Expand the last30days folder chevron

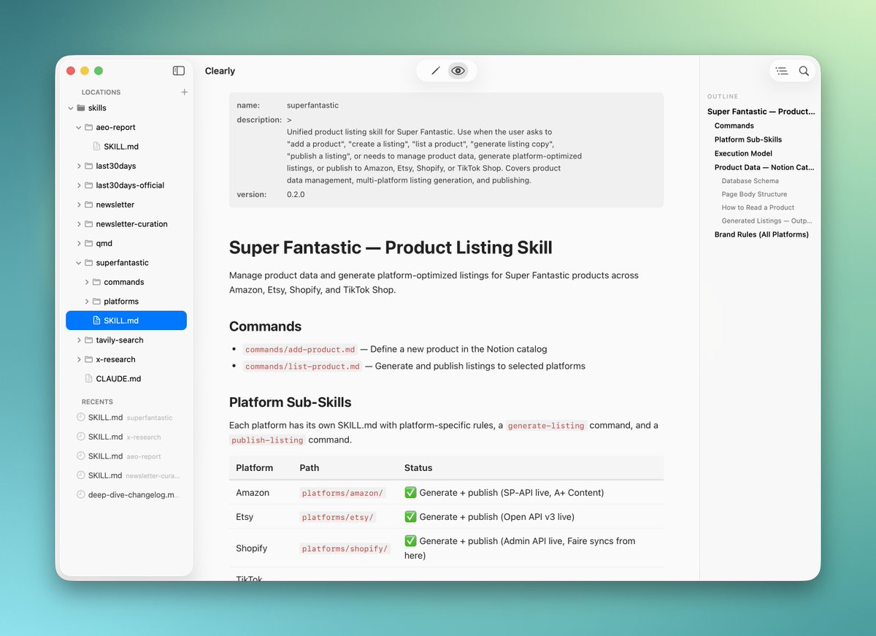[x=79, y=166]
